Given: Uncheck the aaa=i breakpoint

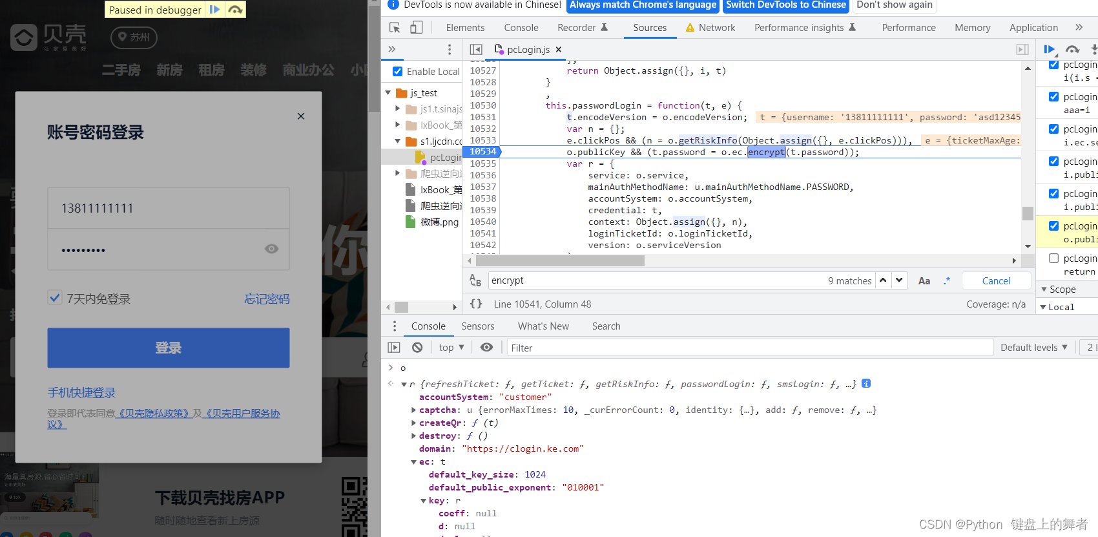Looking at the screenshot, I should click(1053, 97).
